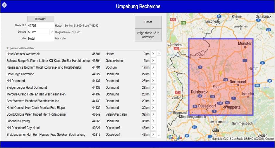Viewport: 275px width, 148px height.
Task: Select the 'Hotel Tryp Dortmund' entry
Action: click(x=20, y=74)
